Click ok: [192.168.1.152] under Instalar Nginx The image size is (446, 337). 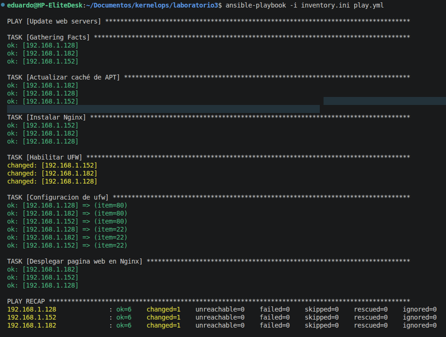43,126
